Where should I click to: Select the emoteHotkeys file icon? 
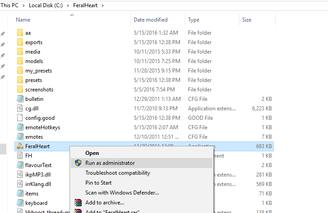[20, 127]
